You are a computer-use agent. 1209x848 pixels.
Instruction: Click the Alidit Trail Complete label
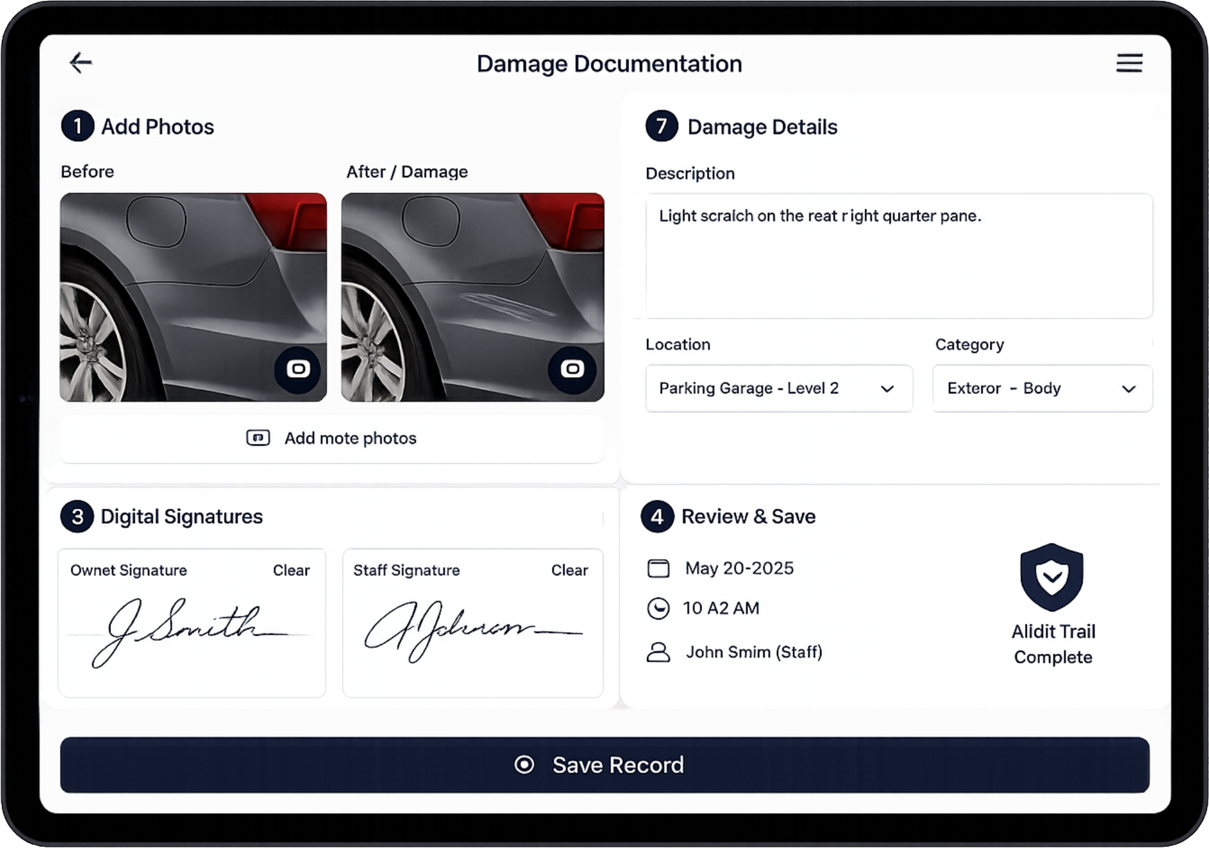(x=1053, y=644)
